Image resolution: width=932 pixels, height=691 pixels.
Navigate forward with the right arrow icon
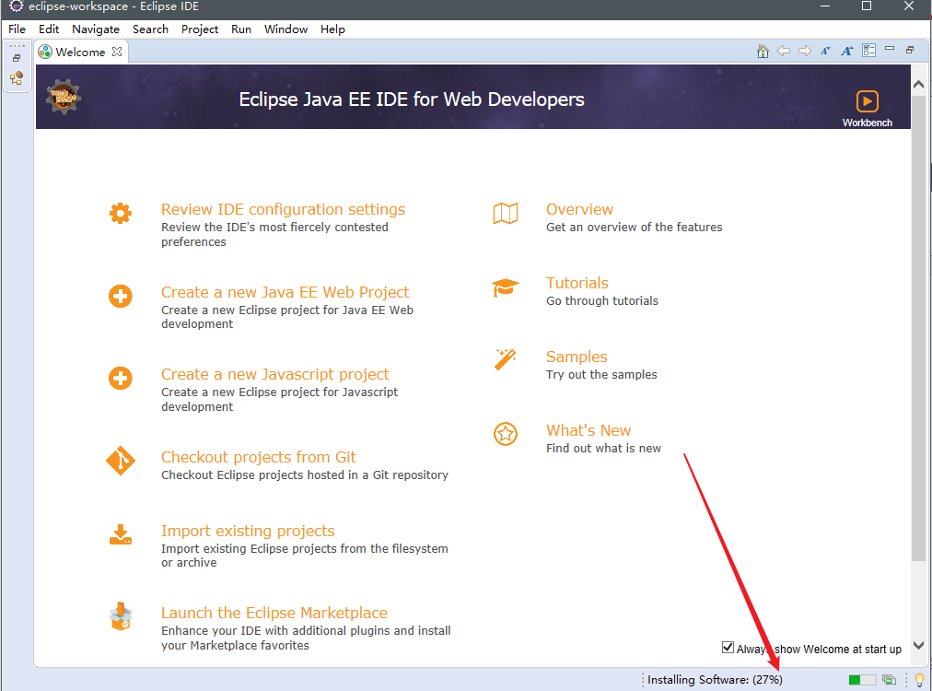(x=804, y=52)
